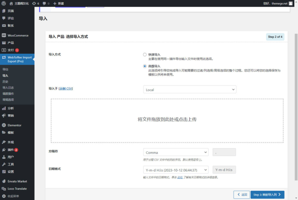Open 模板 templates folder icon
The image size is (298, 200).
click(4, 132)
